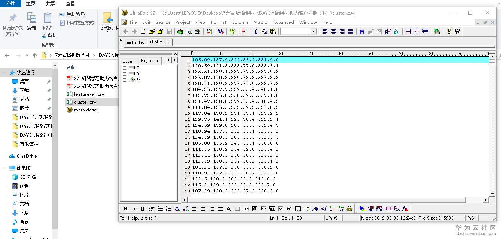Screen dimensions: 501x239
Task: Click the Save floppy disk icon
Action: [169, 31]
